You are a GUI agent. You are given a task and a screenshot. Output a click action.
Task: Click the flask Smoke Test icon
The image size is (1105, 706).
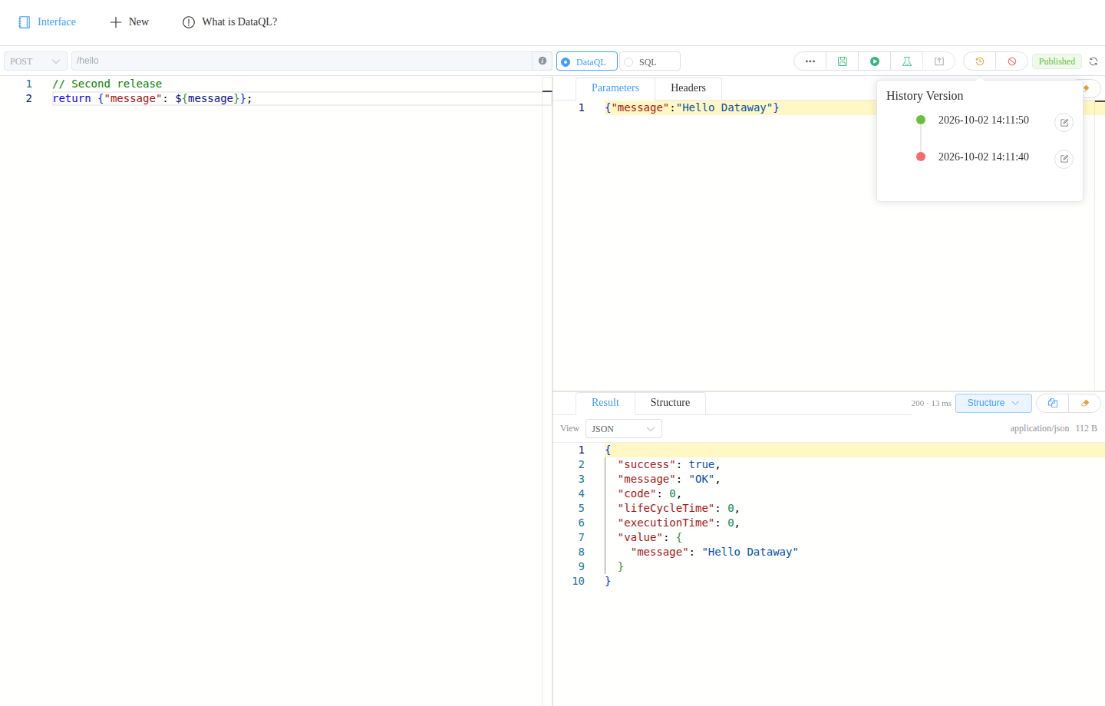pyautogui.click(x=906, y=61)
